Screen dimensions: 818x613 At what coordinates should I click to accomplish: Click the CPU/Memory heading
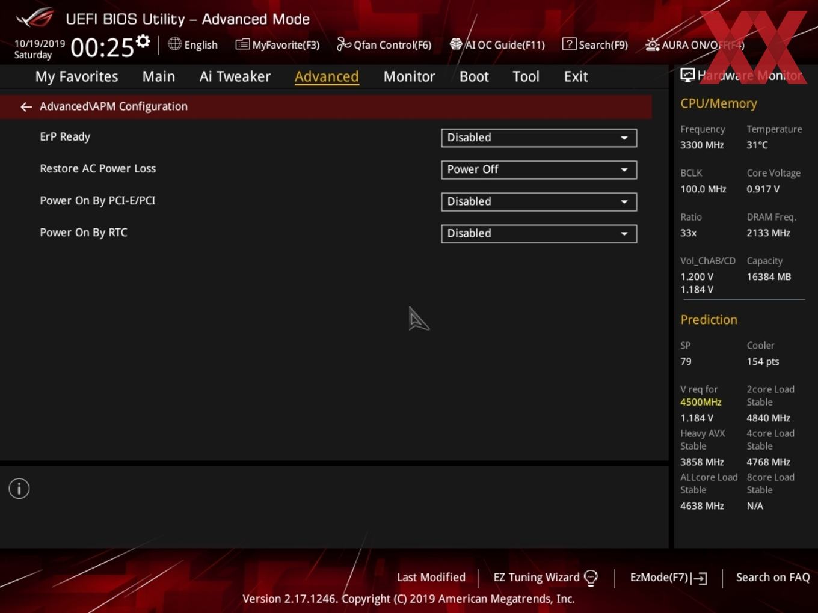pos(719,103)
